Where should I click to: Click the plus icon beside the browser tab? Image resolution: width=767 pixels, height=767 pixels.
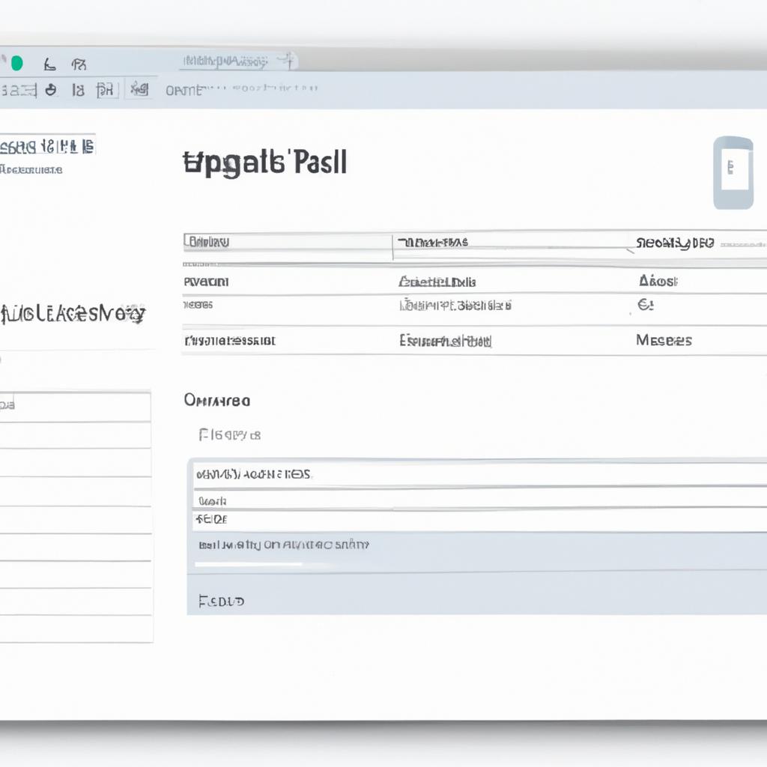[286, 61]
